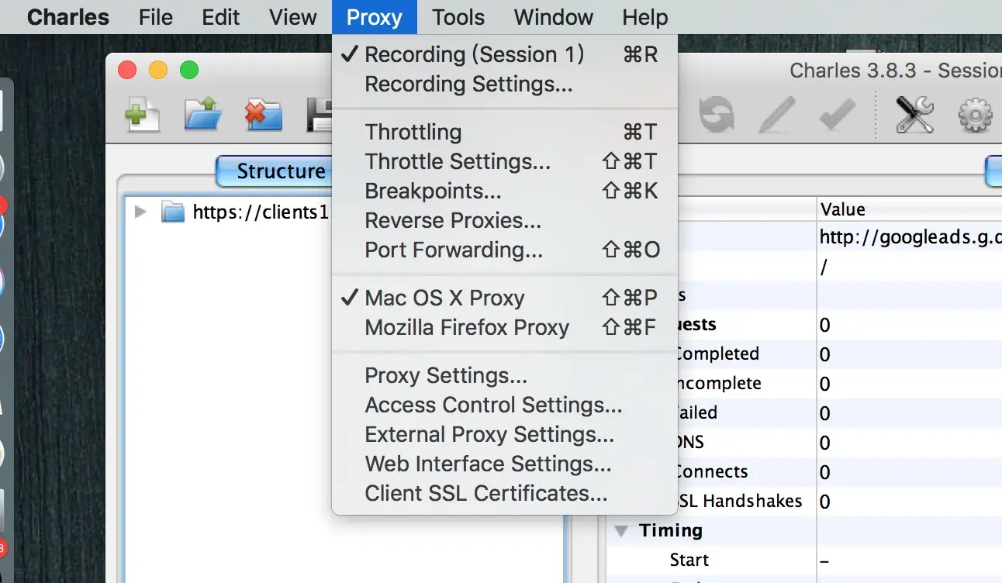1002x583 pixels.
Task: Collapse the Timing section triangle
Action: [621, 531]
